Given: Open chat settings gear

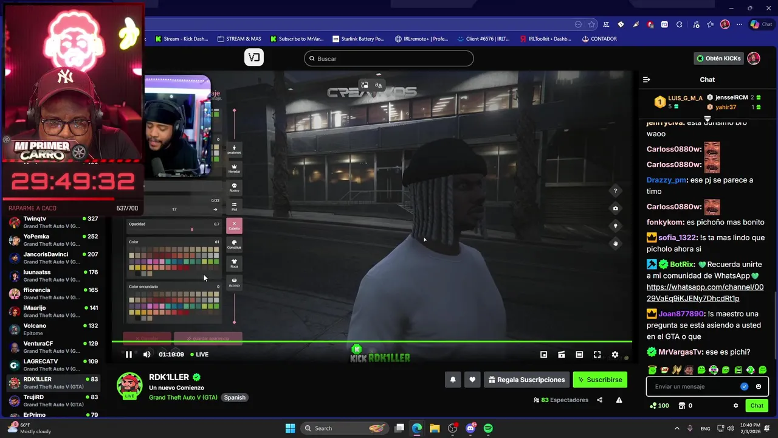Looking at the screenshot, I should tap(735, 406).
